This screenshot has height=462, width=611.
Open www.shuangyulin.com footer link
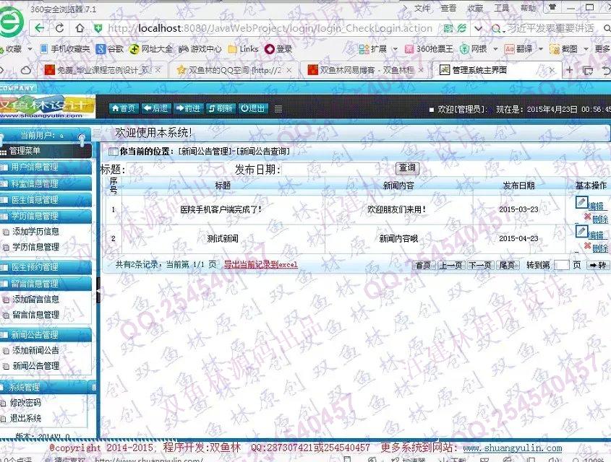[x=513, y=448]
